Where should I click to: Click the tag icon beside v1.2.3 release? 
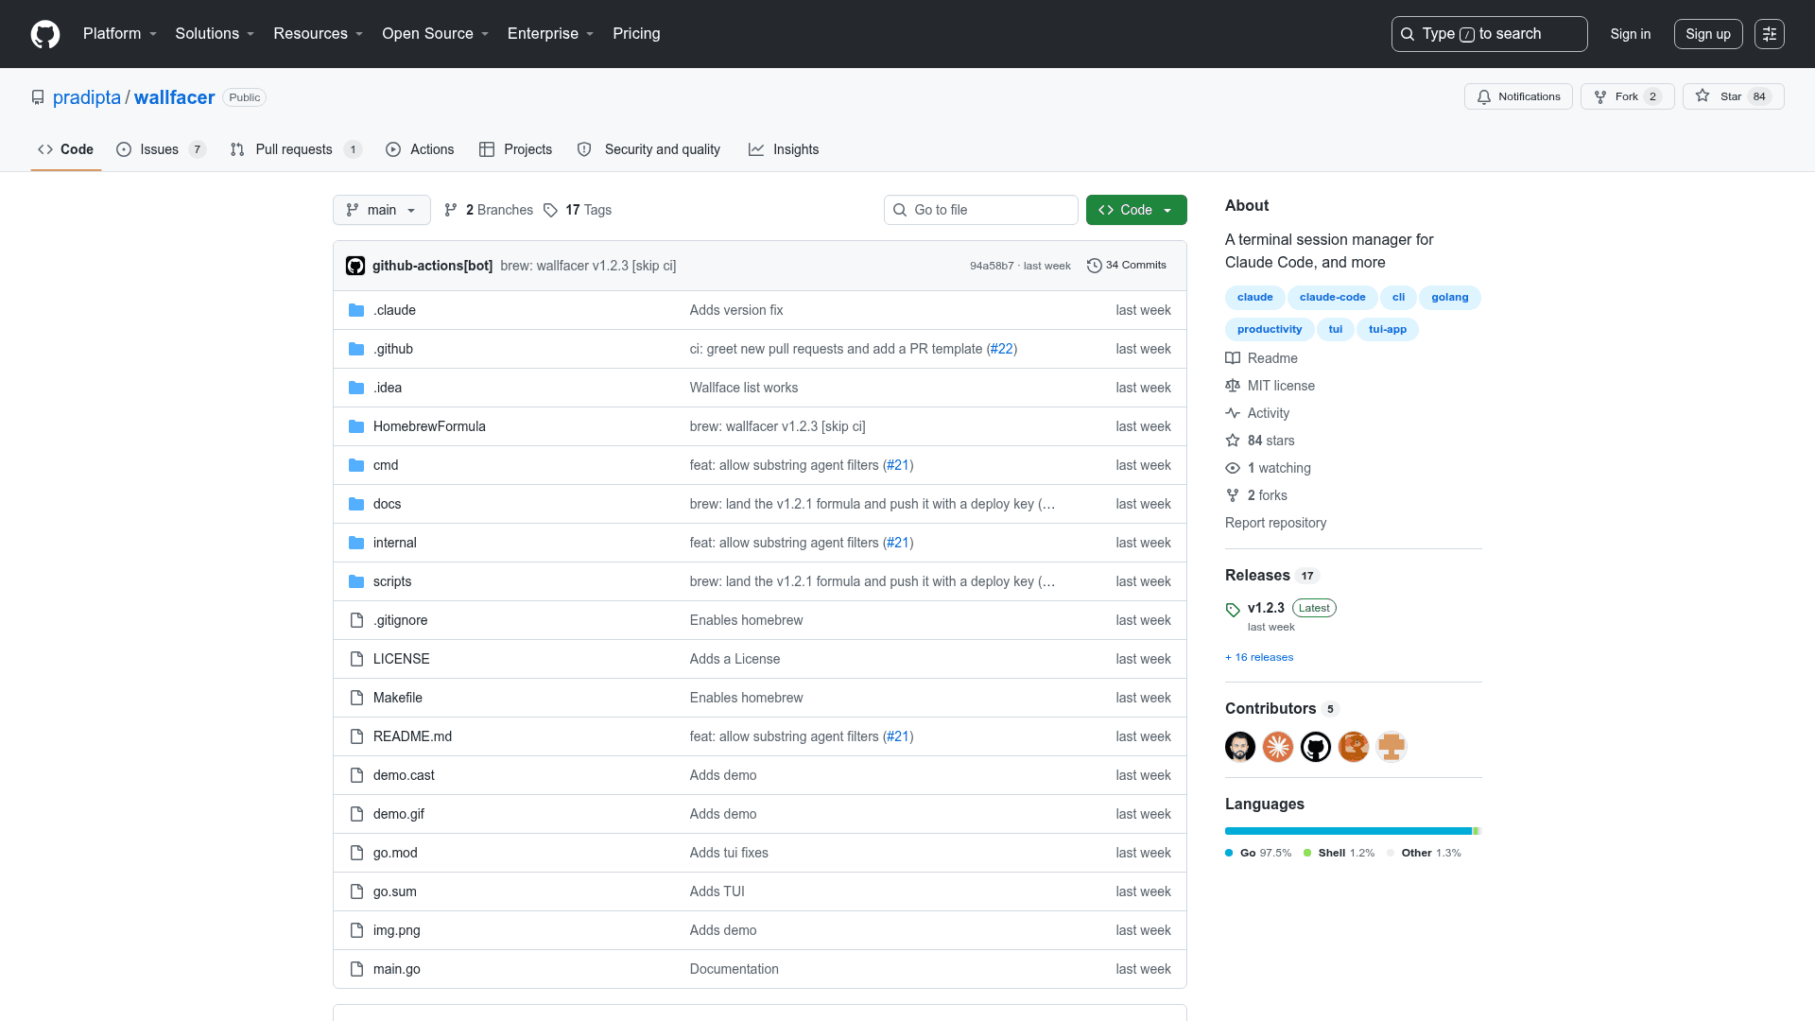(1233, 610)
